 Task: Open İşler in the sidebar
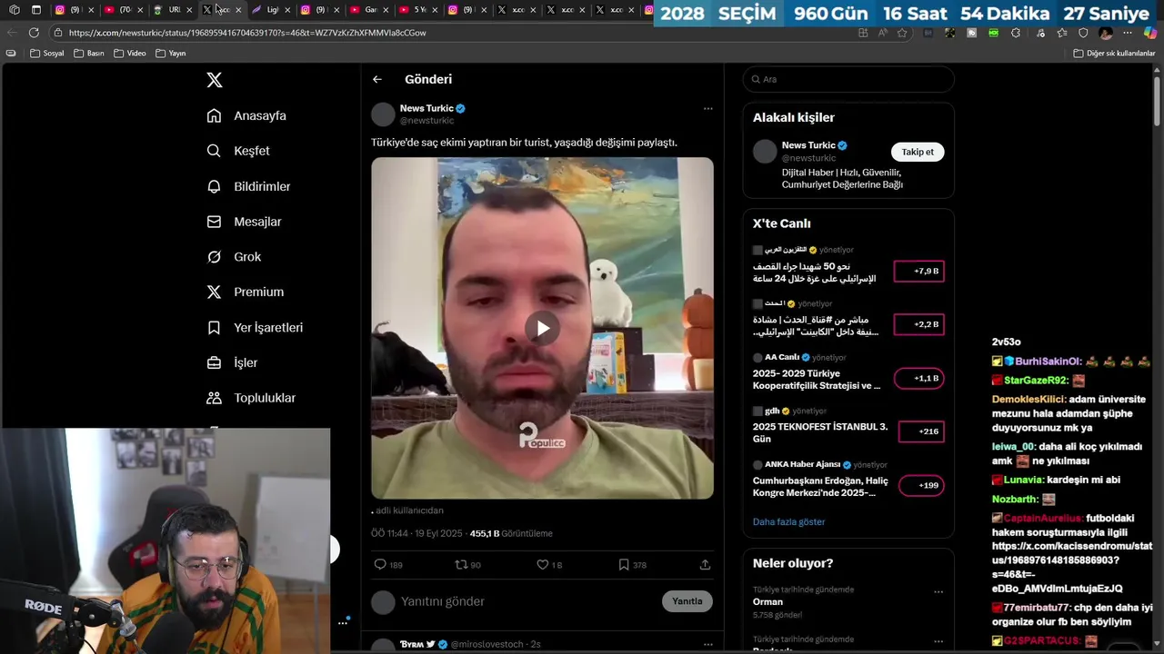pyautogui.click(x=232, y=362)
